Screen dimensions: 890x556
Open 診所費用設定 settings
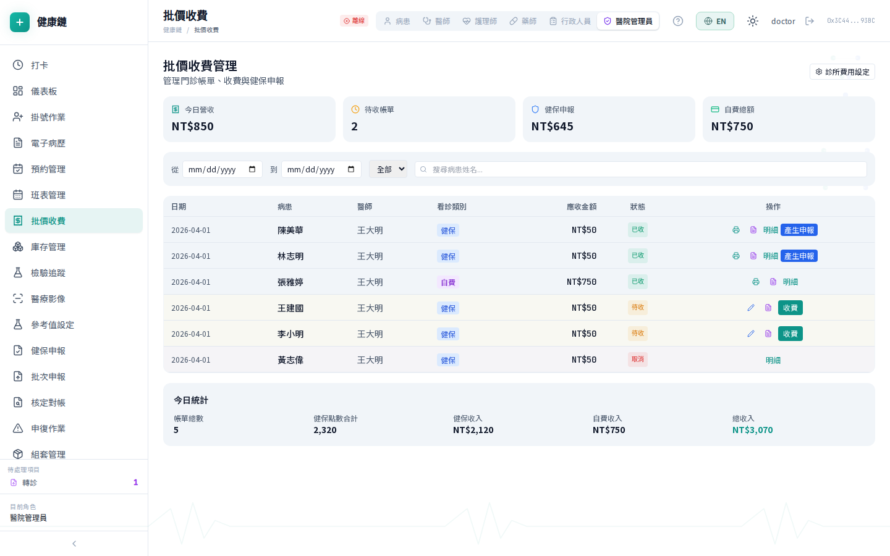click(x=842, y=72)
